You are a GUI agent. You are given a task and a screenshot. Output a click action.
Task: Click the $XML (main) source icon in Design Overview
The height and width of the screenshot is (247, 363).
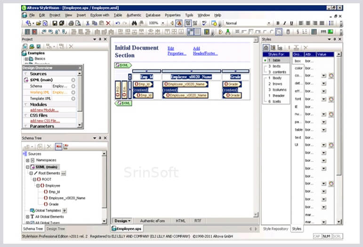pos(26,80)
